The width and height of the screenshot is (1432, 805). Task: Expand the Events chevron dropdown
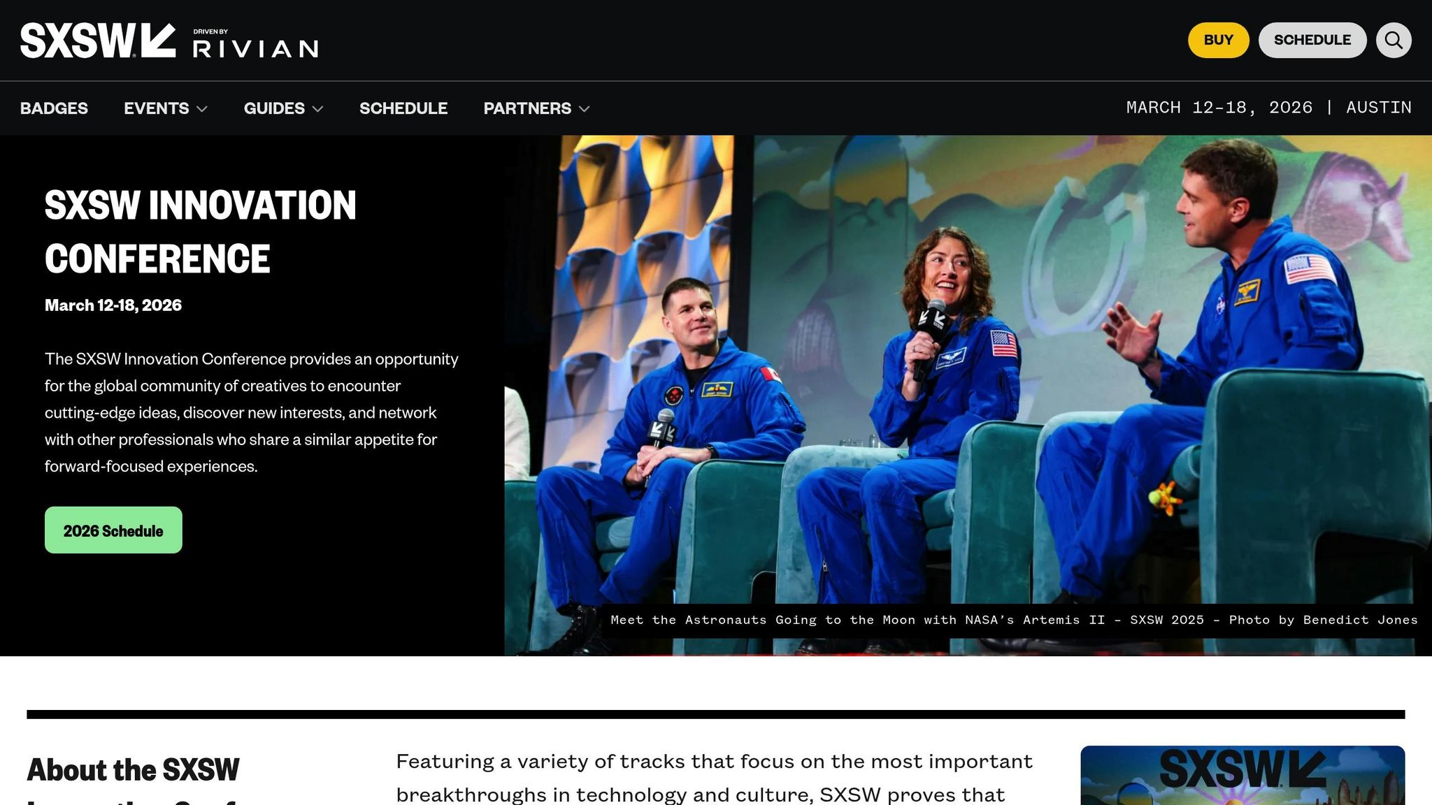202,109
